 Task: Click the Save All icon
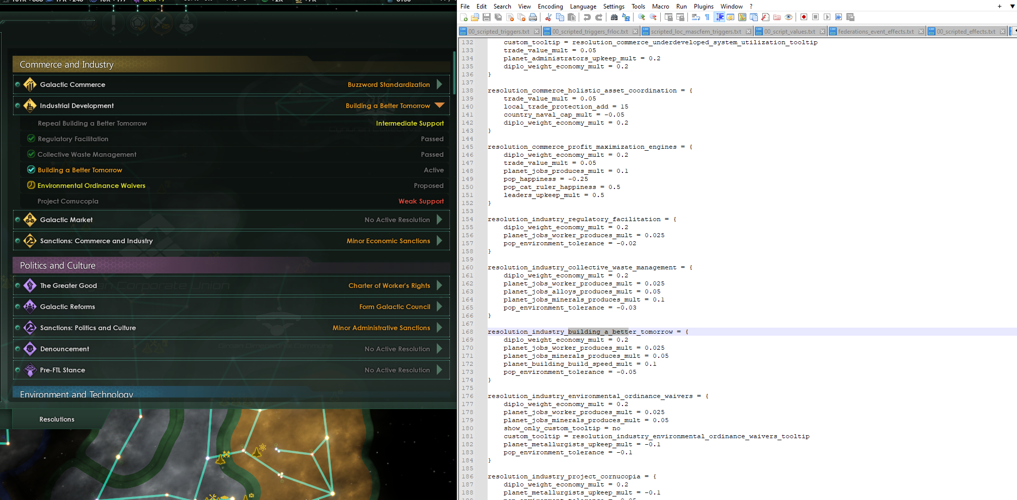498,17
